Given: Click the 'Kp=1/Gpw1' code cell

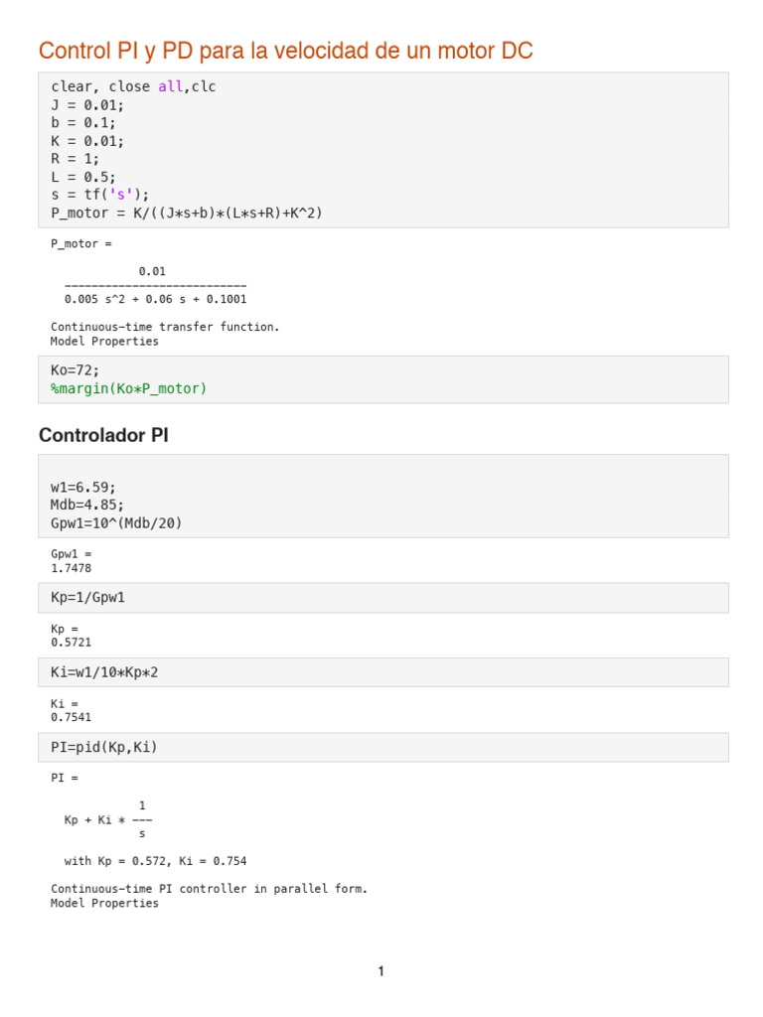Looking at the screenshot, I should click(x=383, y=597).
